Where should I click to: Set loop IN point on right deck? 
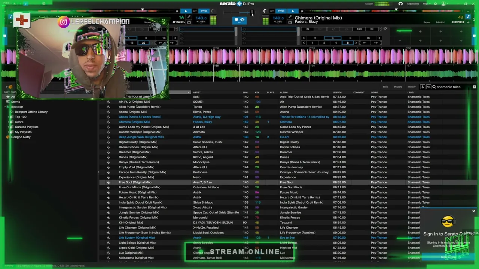coord(308,29)
